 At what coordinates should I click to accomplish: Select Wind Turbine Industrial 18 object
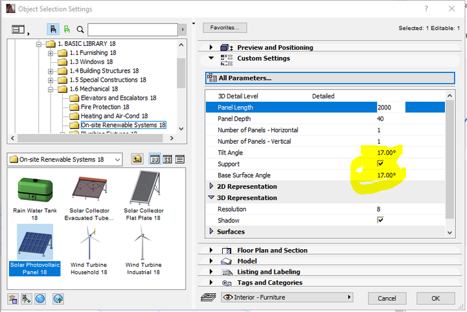pyautogui.click(x=143, y=250)
